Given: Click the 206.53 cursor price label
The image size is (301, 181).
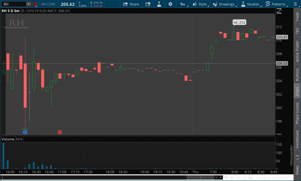Looking at the screenshot, I should (x=282, y=63).
